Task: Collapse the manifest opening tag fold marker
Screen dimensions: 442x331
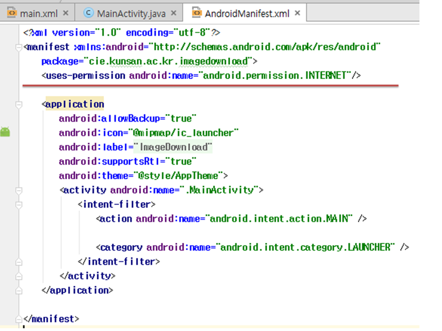Action: [18, 47]
